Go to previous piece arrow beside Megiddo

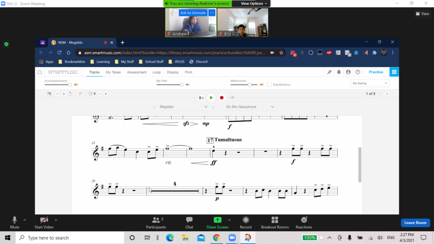[154, 107]
